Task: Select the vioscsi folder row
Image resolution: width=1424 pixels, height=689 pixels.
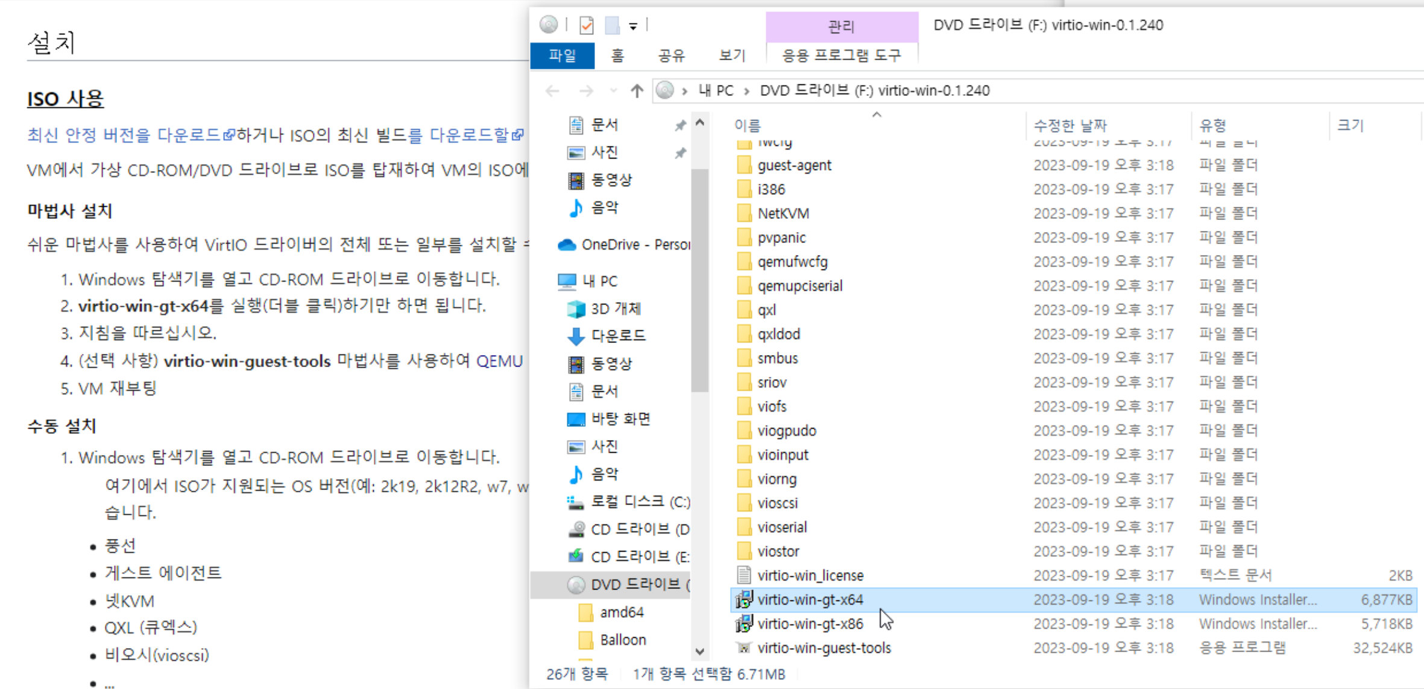Action: tap(1073, 503)
